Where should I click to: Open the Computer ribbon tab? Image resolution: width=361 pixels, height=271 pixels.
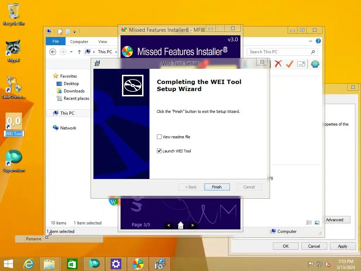click(79, 42)
